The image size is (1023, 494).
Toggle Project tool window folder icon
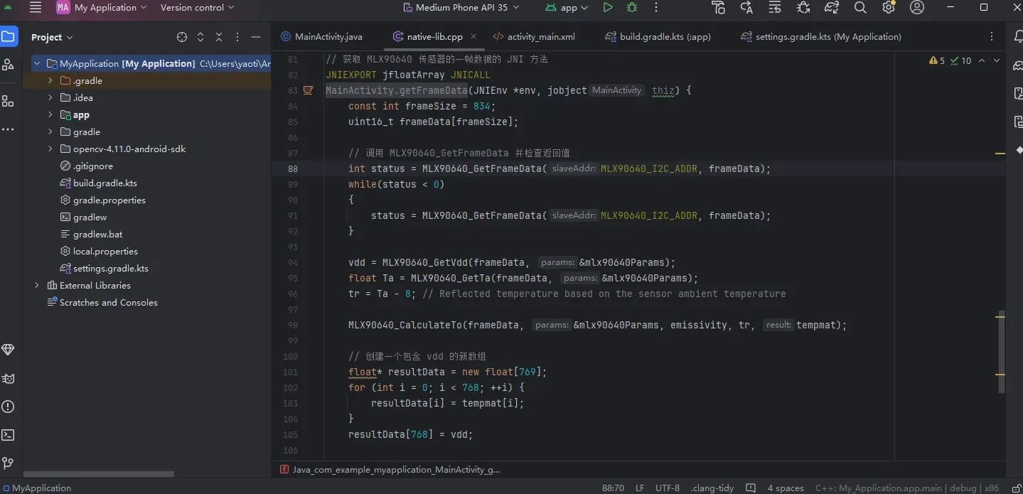click(x=8, y=37)
